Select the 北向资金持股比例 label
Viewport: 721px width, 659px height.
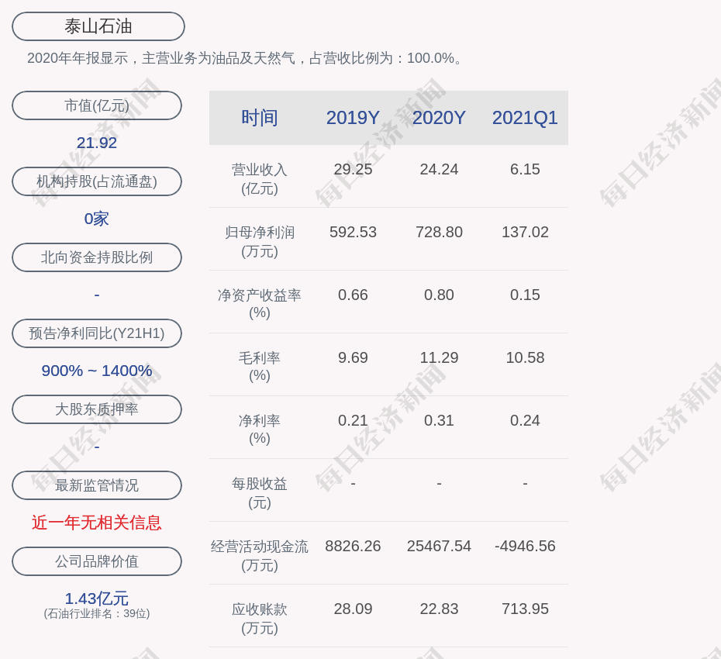[97, 257]
